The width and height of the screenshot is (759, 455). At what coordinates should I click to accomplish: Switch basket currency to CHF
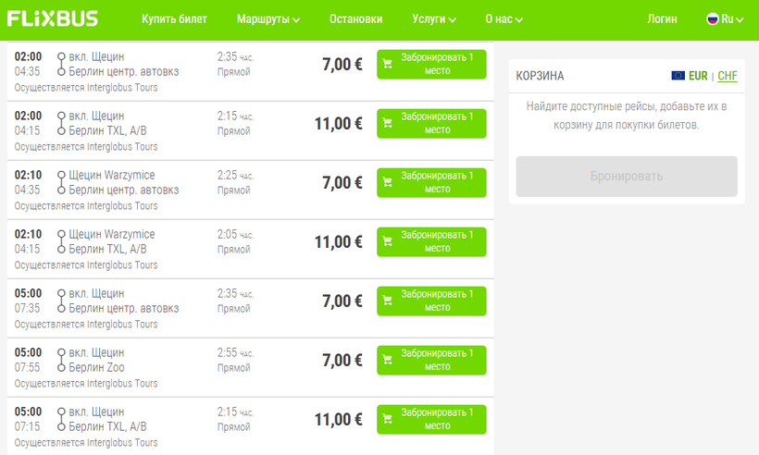(728, 76)
